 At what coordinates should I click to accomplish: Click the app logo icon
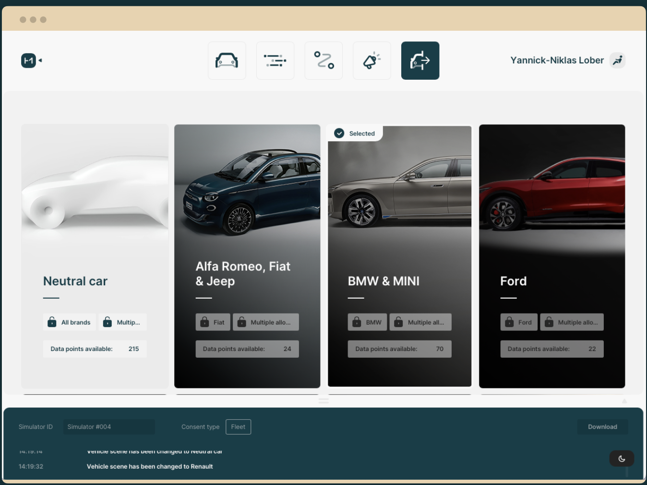click(28, 61)
